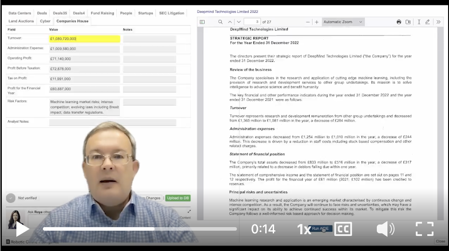Screen dimensions: 449x251
Task: Open the Automatic Zoom dropdown
Action: [x=343, y=22]
